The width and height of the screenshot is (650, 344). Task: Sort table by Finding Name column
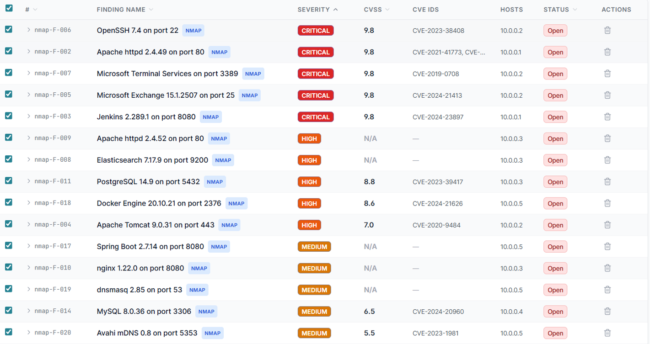(x=125, y=10)
